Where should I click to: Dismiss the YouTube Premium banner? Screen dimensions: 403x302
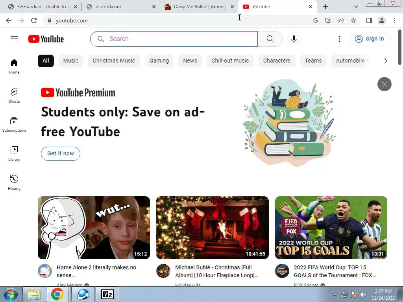(x=384, y=84)
